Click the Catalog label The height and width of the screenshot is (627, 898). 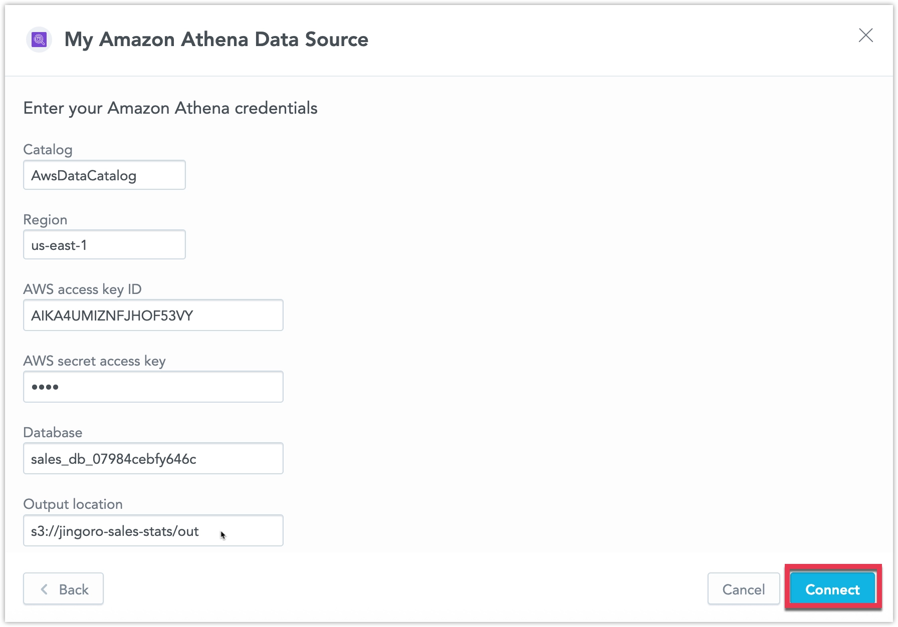pyautogui.click(x=48, y=150)
